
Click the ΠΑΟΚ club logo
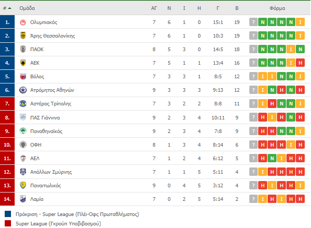pos(23,49)
